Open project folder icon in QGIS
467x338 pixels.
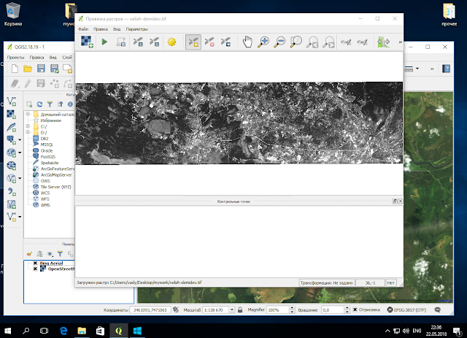[28, 69]
